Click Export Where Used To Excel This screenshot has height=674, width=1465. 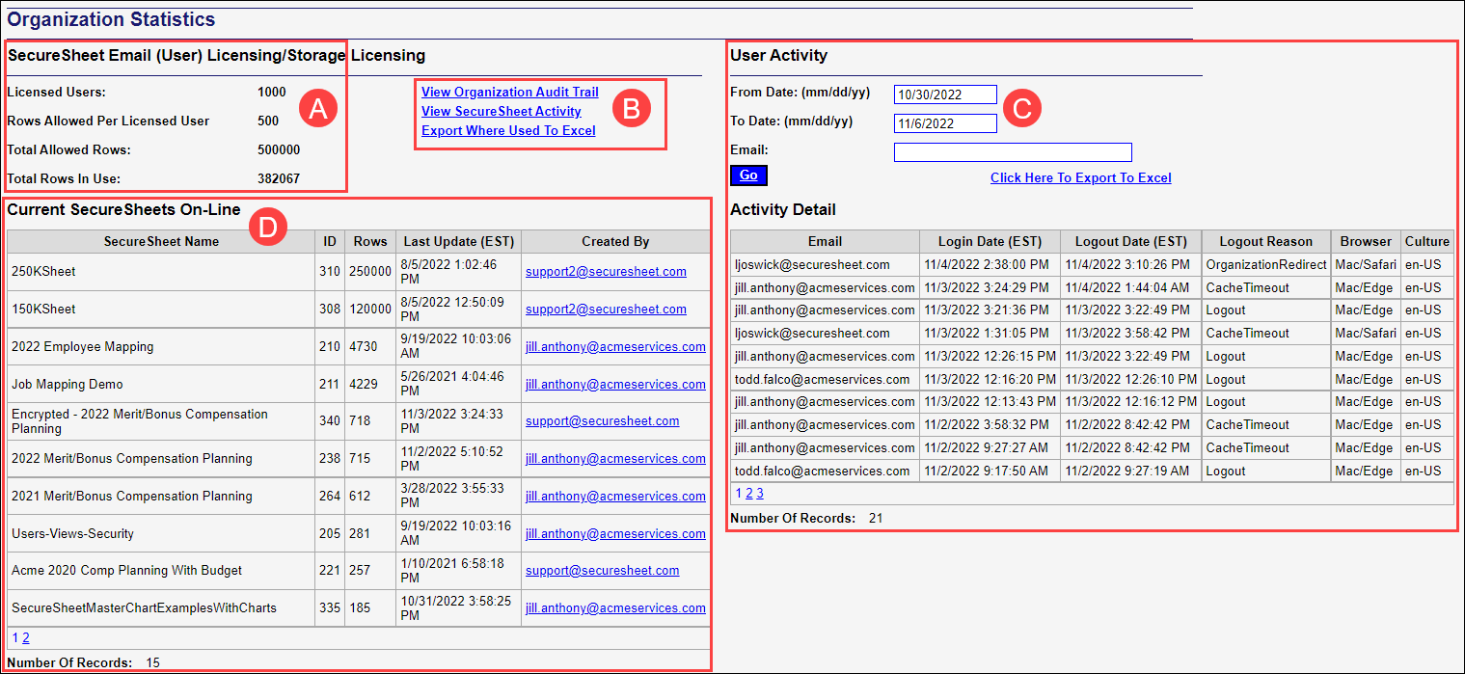click(x=508, y=130)
